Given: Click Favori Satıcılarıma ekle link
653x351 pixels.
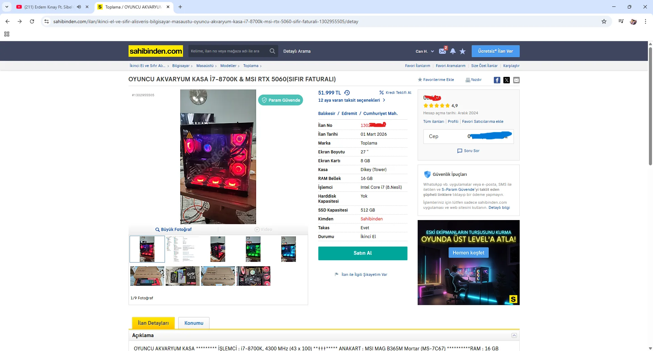Looking at the screenshot, I should point(483,121).
